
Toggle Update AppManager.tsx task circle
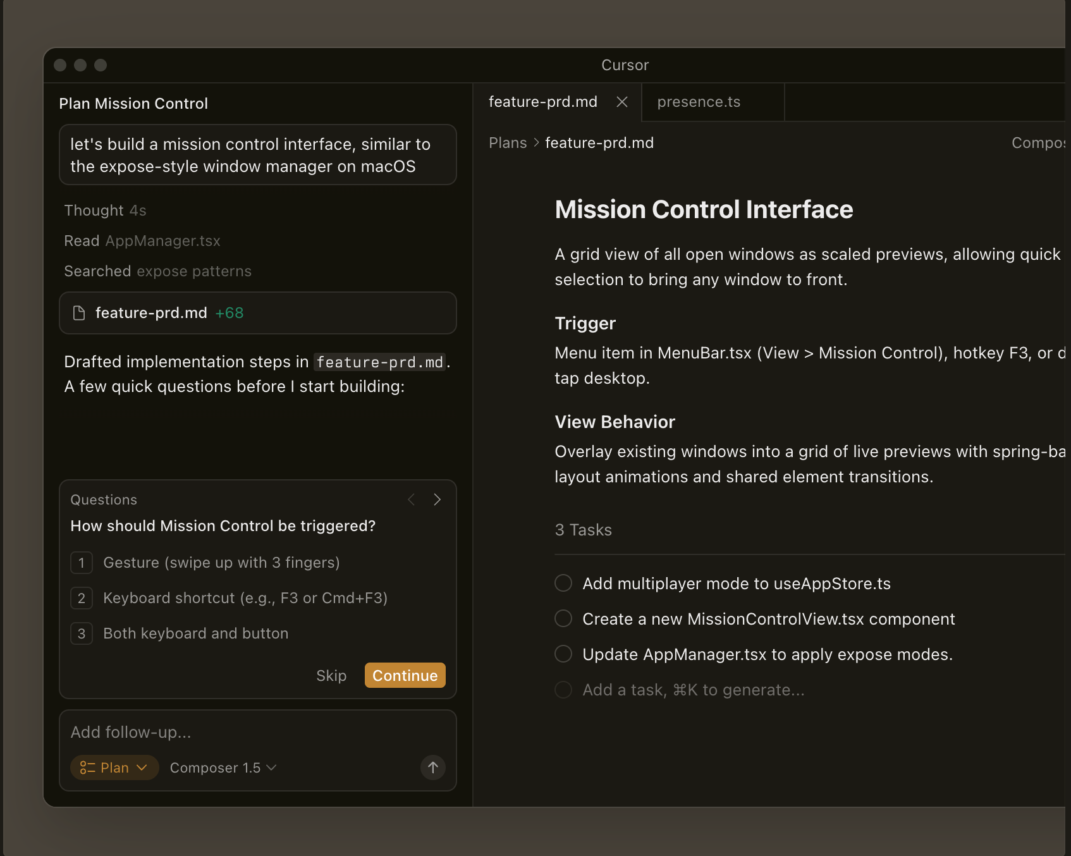[x=563, y=654]
